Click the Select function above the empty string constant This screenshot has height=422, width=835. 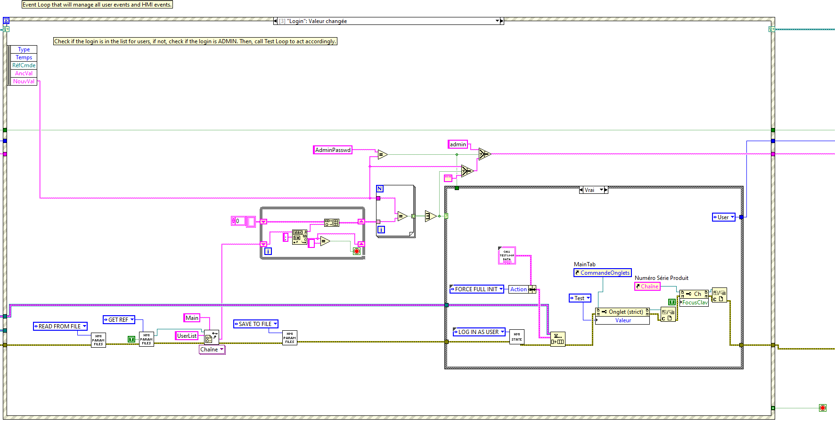[x=467, y=171]
